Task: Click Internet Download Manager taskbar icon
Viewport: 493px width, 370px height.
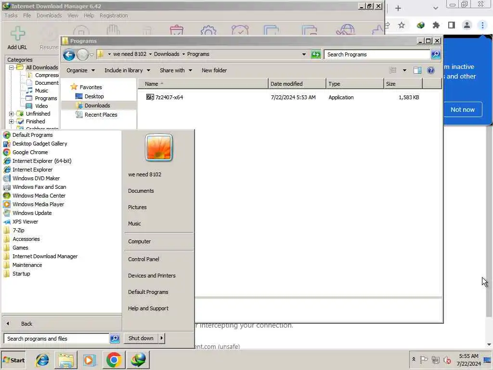Action: pos(138,360)
